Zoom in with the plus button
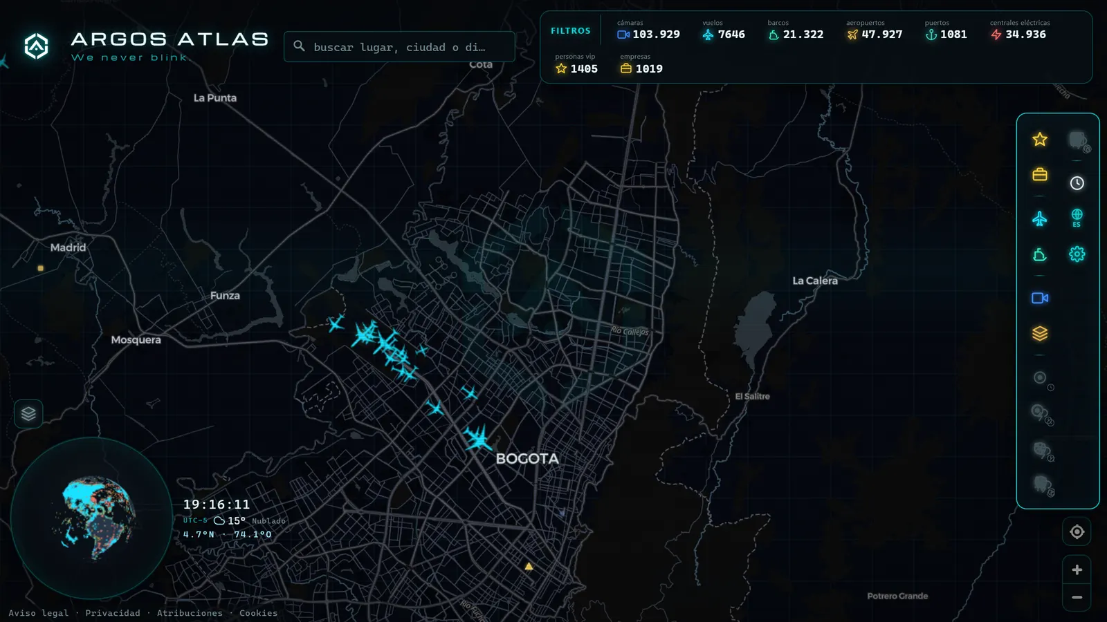The image size is (1107, 622). (x=1077, y=569)
